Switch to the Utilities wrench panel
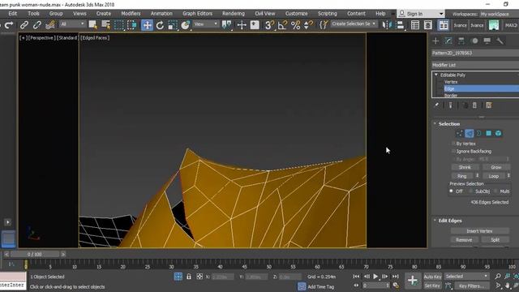This screenshot has height=292, width=519. [500, 41]
